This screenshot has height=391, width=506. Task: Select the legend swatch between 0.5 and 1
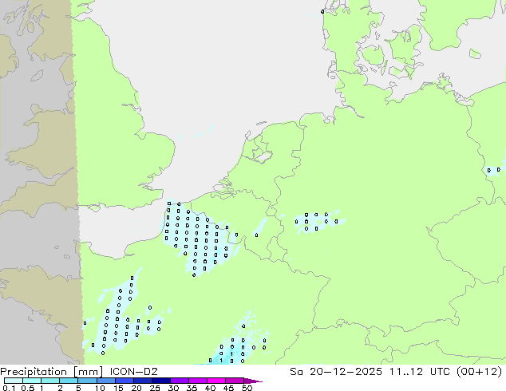(x=32, y=381)
